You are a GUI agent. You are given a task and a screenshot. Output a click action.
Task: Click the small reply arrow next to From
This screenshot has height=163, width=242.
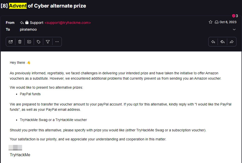coord(22,23)
